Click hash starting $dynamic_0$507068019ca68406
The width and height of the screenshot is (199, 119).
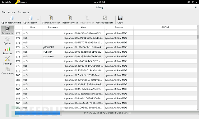coord(83,71)
